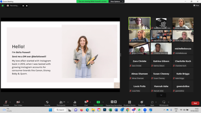Select the Susan Chesney participant tile

coord(161,74)
